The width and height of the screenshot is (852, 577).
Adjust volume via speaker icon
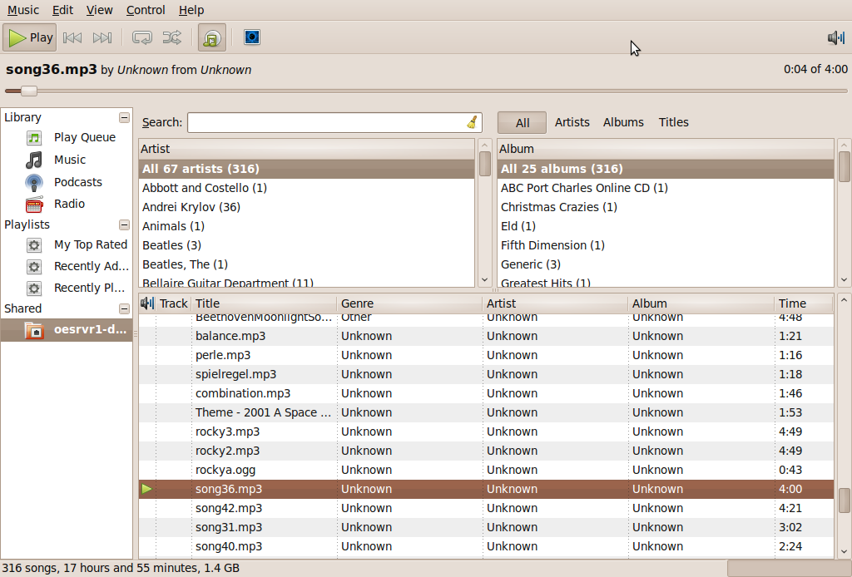(835, 37)
